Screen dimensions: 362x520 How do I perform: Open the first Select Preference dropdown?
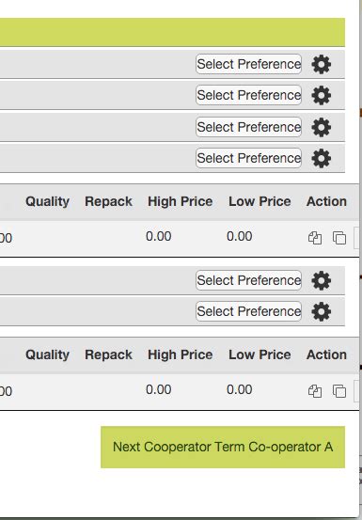point(248,64)
